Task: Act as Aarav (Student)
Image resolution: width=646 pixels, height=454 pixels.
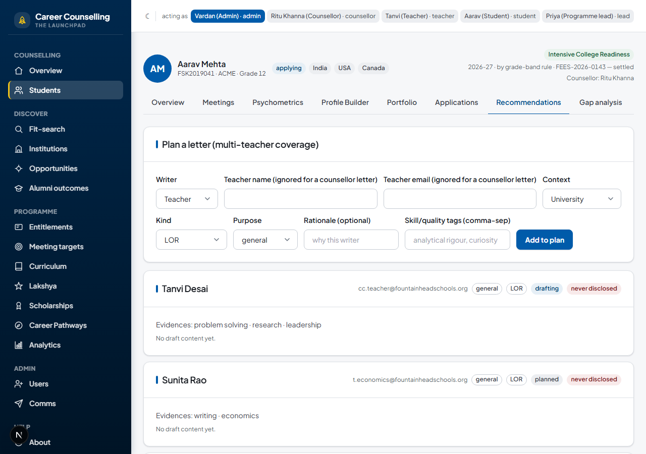Action: pos(500,16)
